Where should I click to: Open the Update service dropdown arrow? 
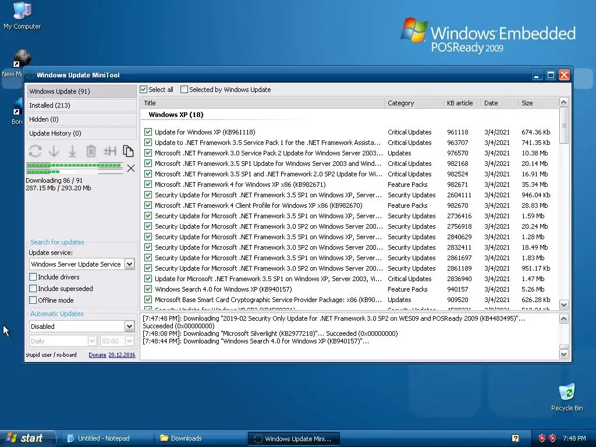click(x=130, y=264)
